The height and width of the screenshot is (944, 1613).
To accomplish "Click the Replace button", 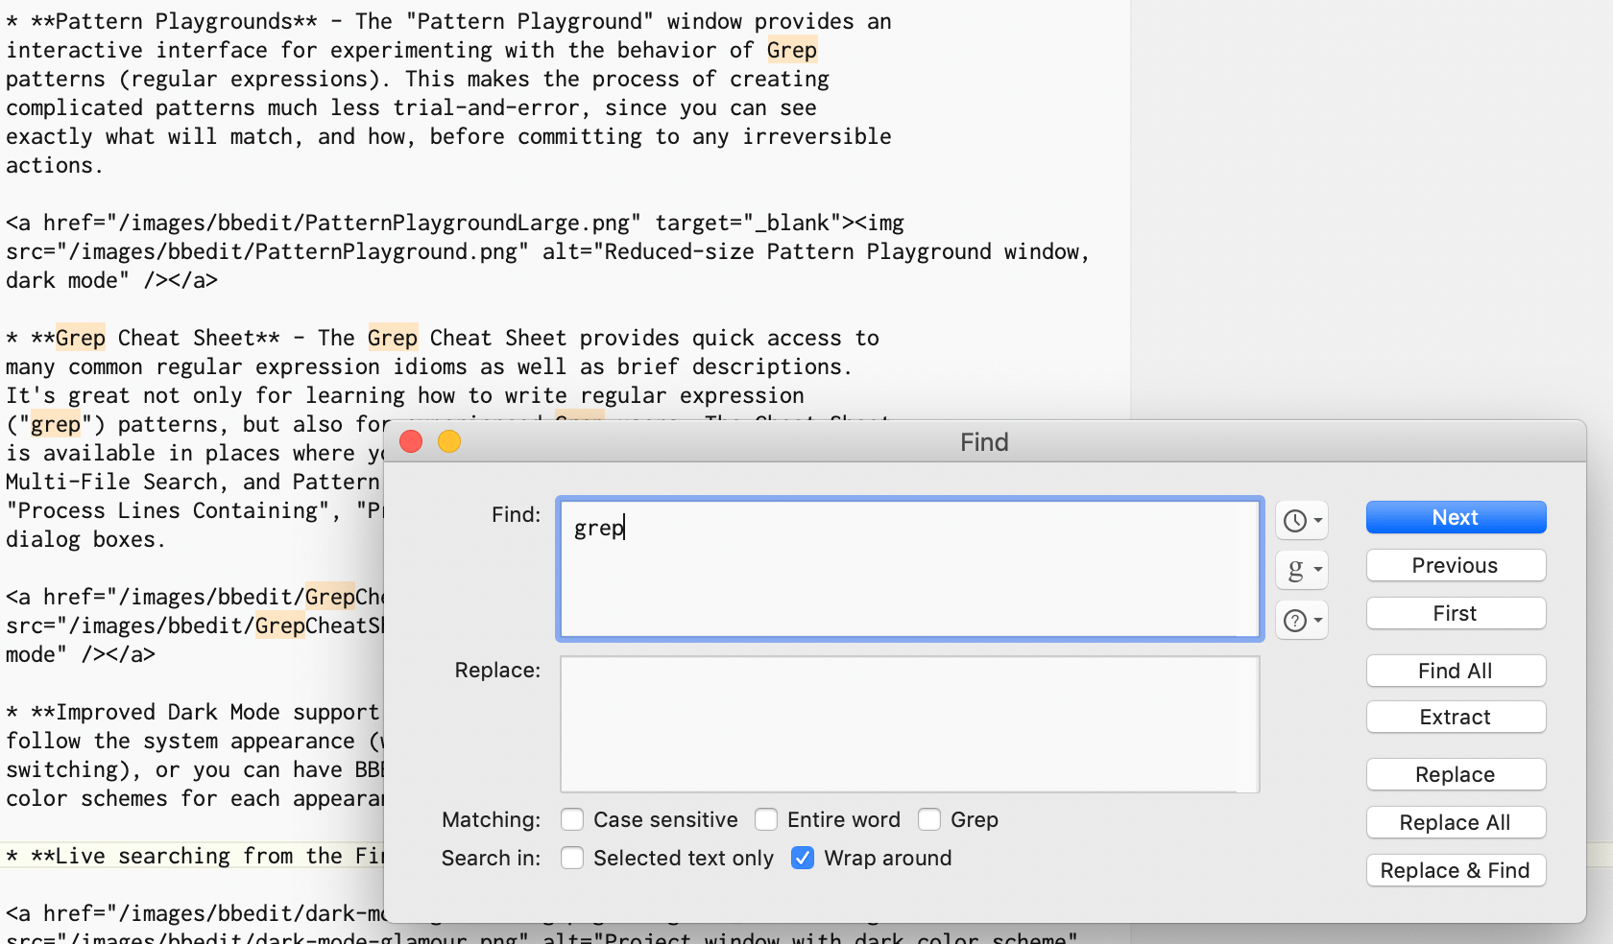I will coord(1456,774).
